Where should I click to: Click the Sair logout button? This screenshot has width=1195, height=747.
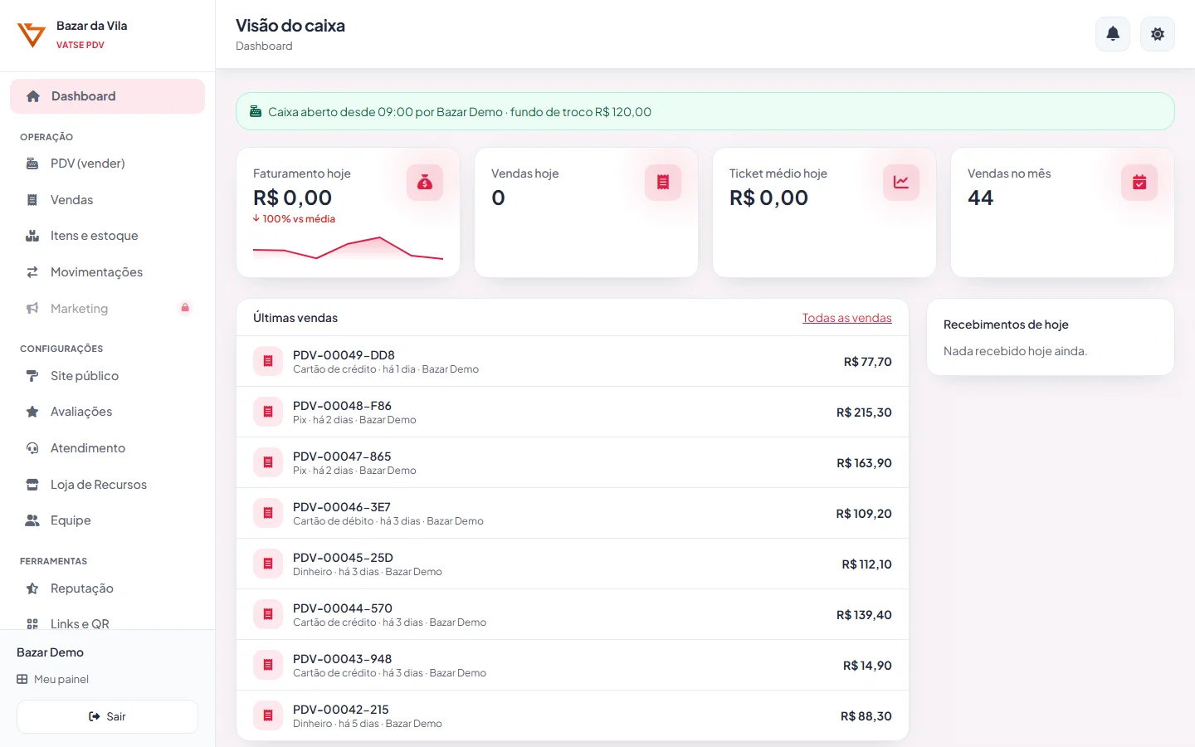(107, 716)
